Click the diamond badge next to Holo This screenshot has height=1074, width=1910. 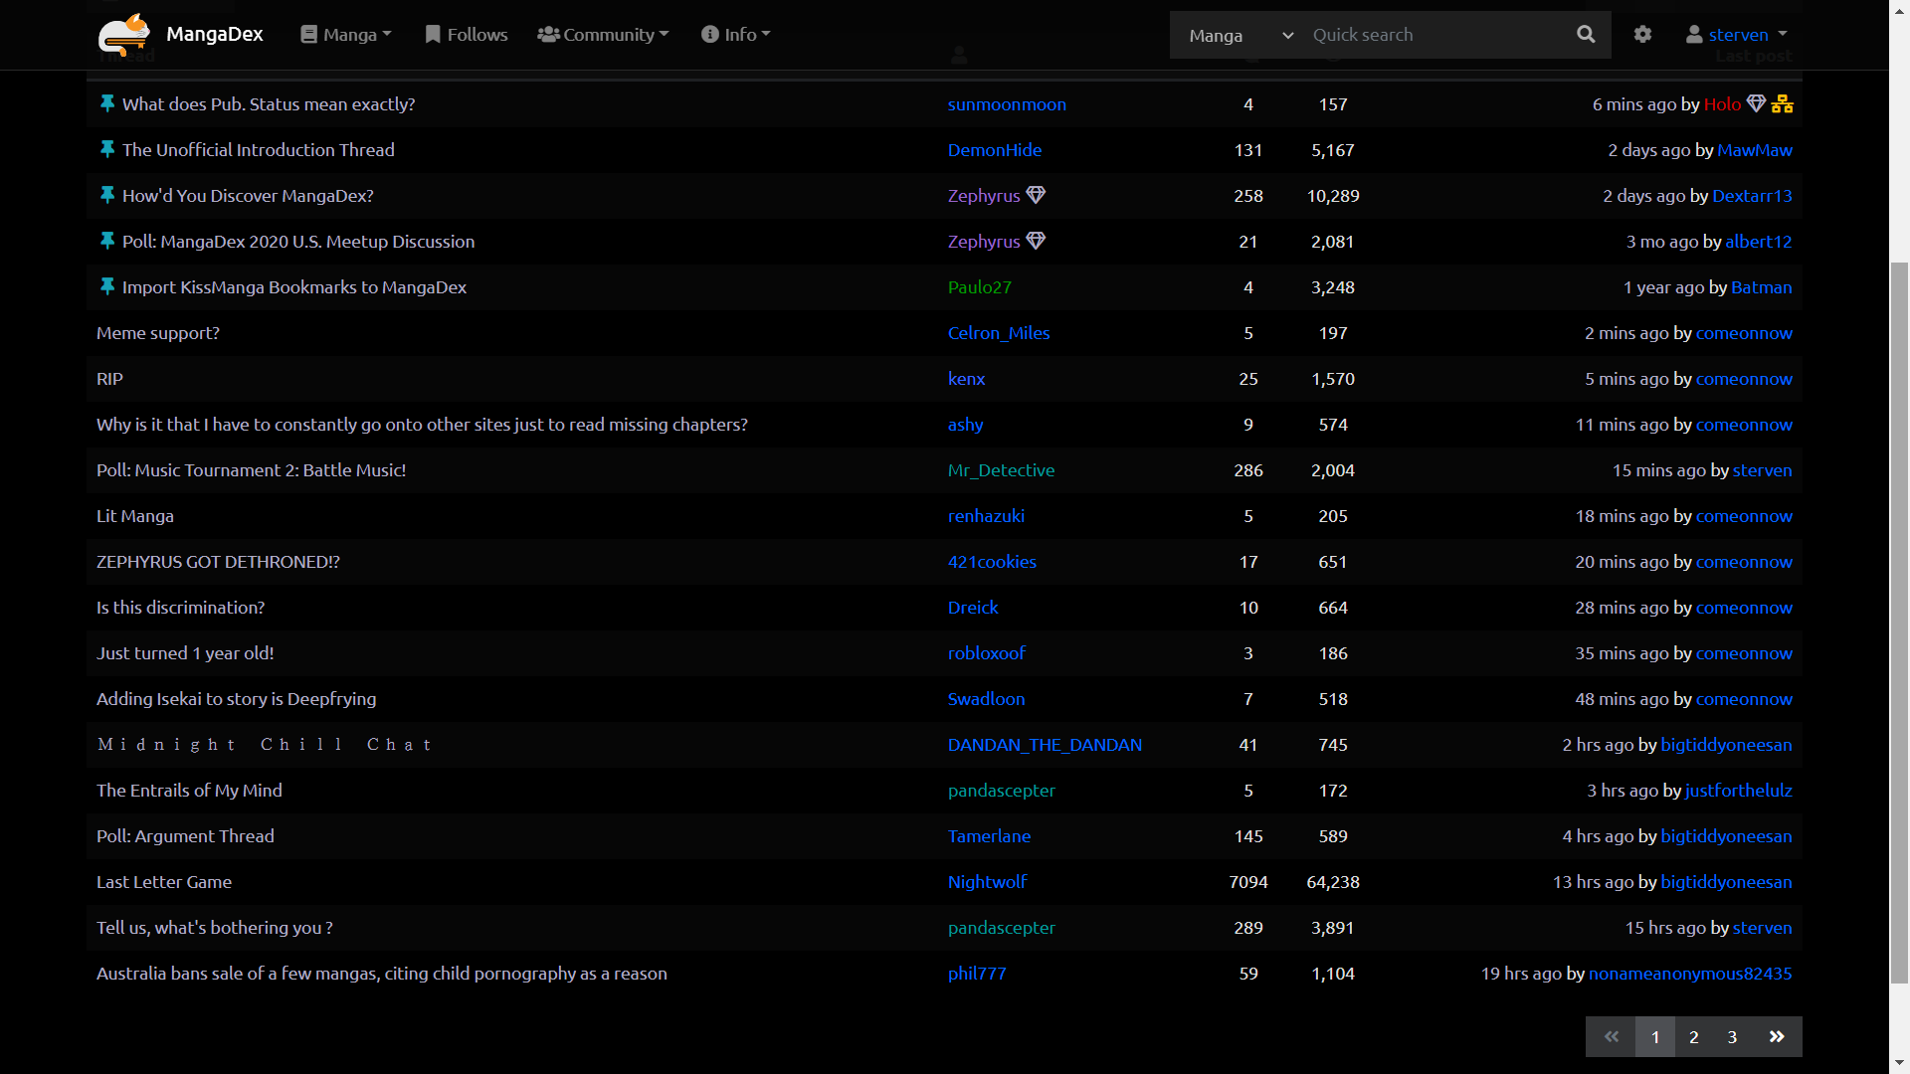pos(1756,103)
